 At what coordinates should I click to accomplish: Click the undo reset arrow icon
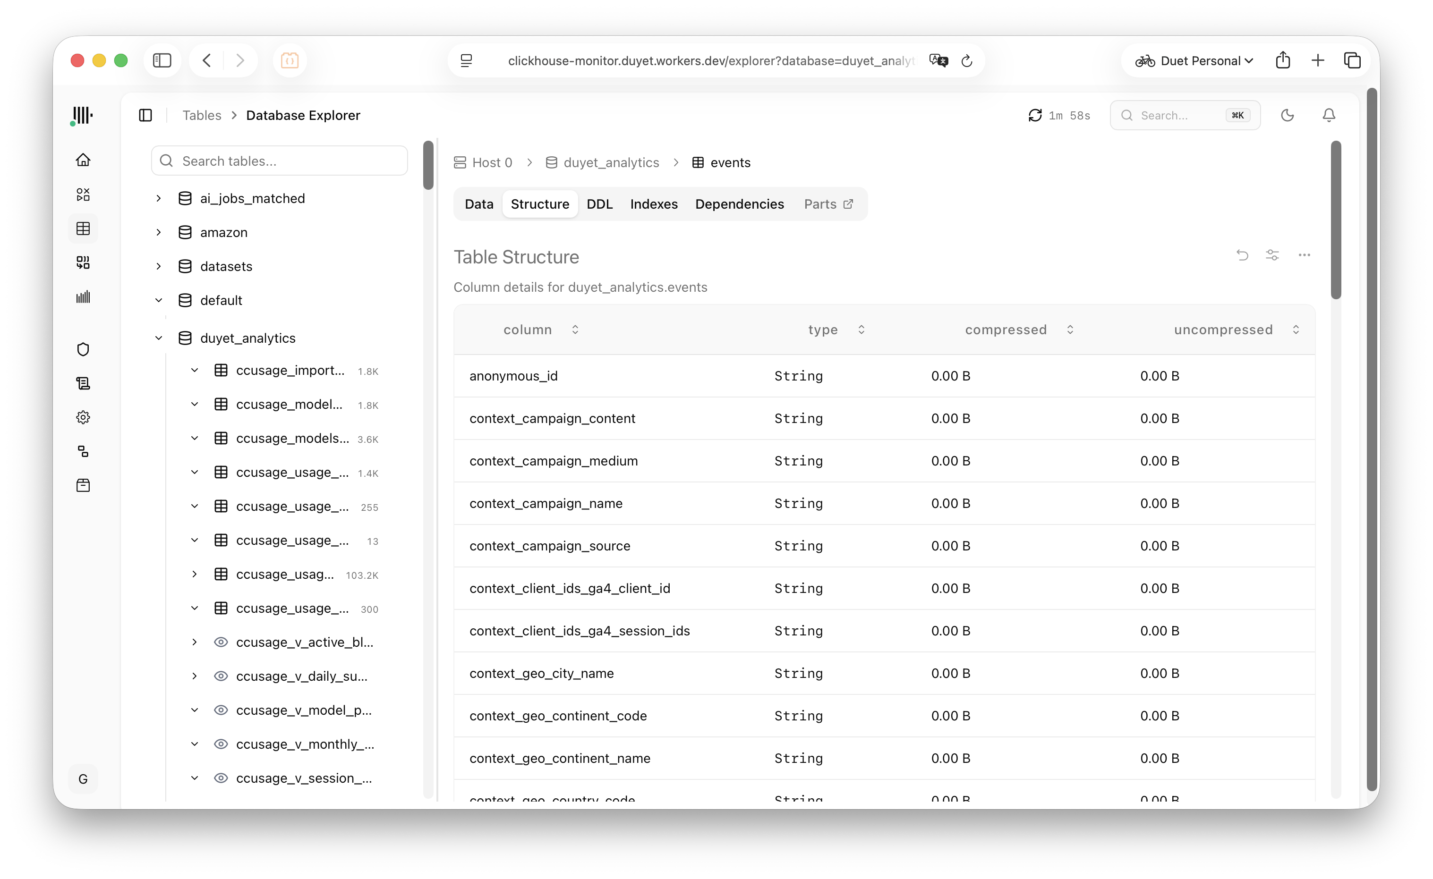tap(1242, 255)
